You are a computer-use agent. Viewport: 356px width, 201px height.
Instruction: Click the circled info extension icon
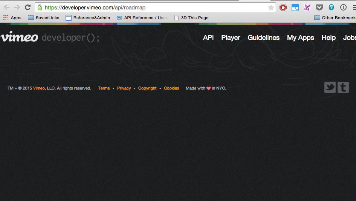point(343,8)
